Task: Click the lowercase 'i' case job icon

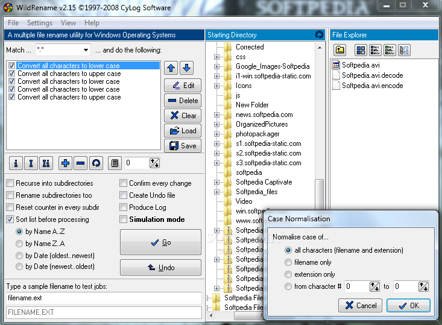Action: click(x=16, y=163)
